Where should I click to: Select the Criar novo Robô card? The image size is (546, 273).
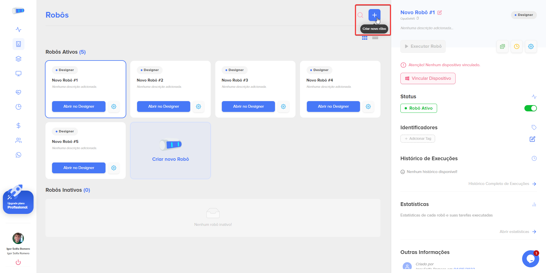(170, 151)
